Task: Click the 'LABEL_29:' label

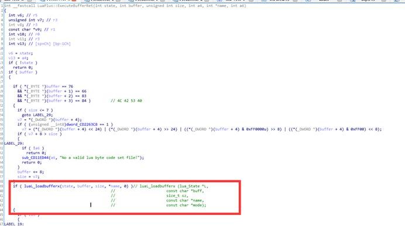Action: pyautogui.click(x=14, y=143)
